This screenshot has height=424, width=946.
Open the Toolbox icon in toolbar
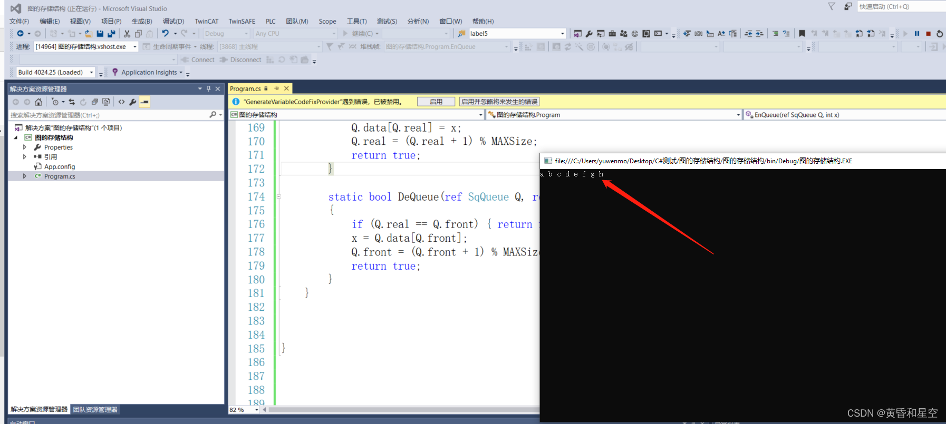tap(612, 33)
